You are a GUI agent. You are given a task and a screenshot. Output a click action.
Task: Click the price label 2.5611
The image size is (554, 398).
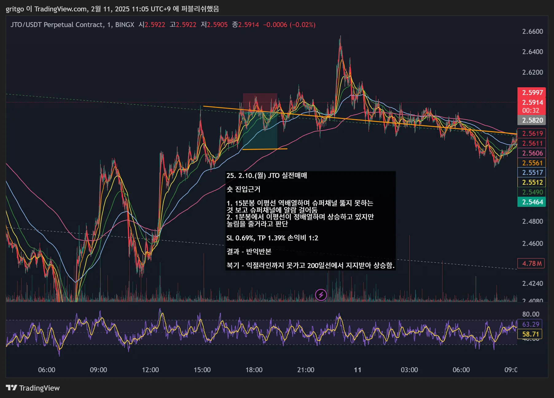tap(532, 143)
